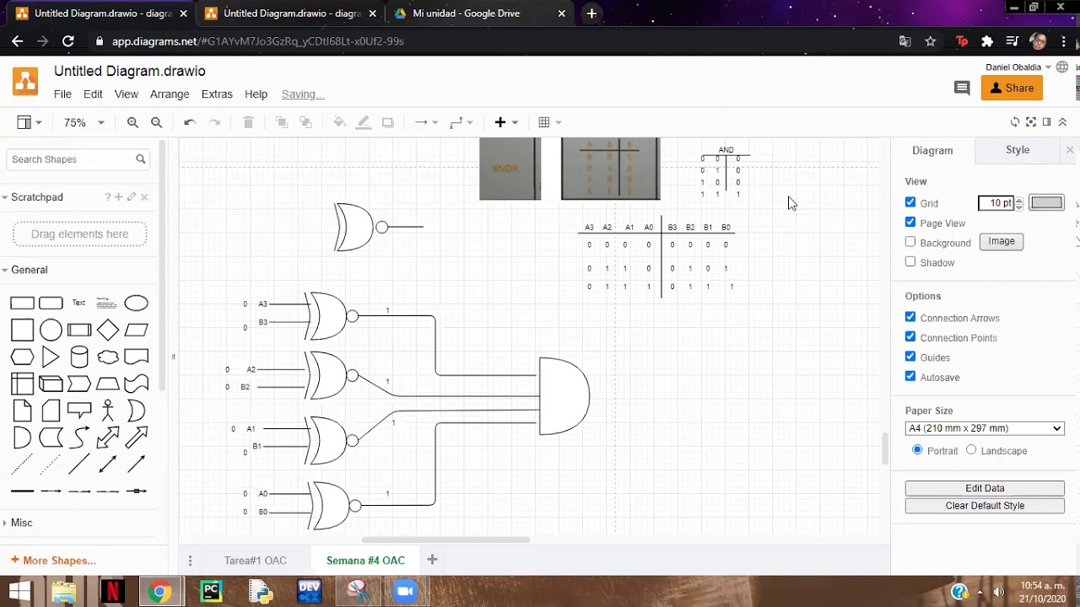Open the Arrange menu
This screenshot has height=607, width=1080.
coord(170,94)
